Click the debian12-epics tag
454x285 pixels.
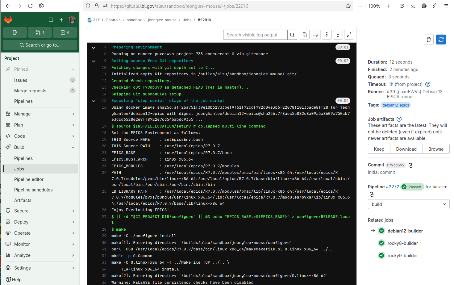tap(396, 105)
